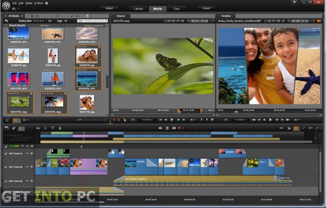
Task: Click send to timeline arrow icon
Action: click(125, 120)
